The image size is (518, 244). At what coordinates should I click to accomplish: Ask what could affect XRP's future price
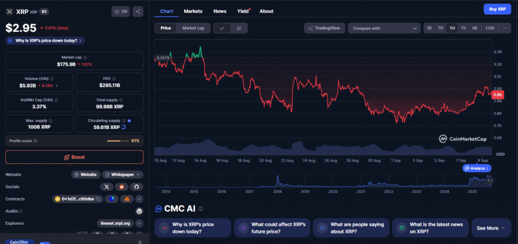pos(272,228)
